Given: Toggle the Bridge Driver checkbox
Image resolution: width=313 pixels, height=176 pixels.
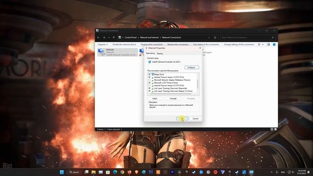Looking at the screenshot, I should point(149,74).
